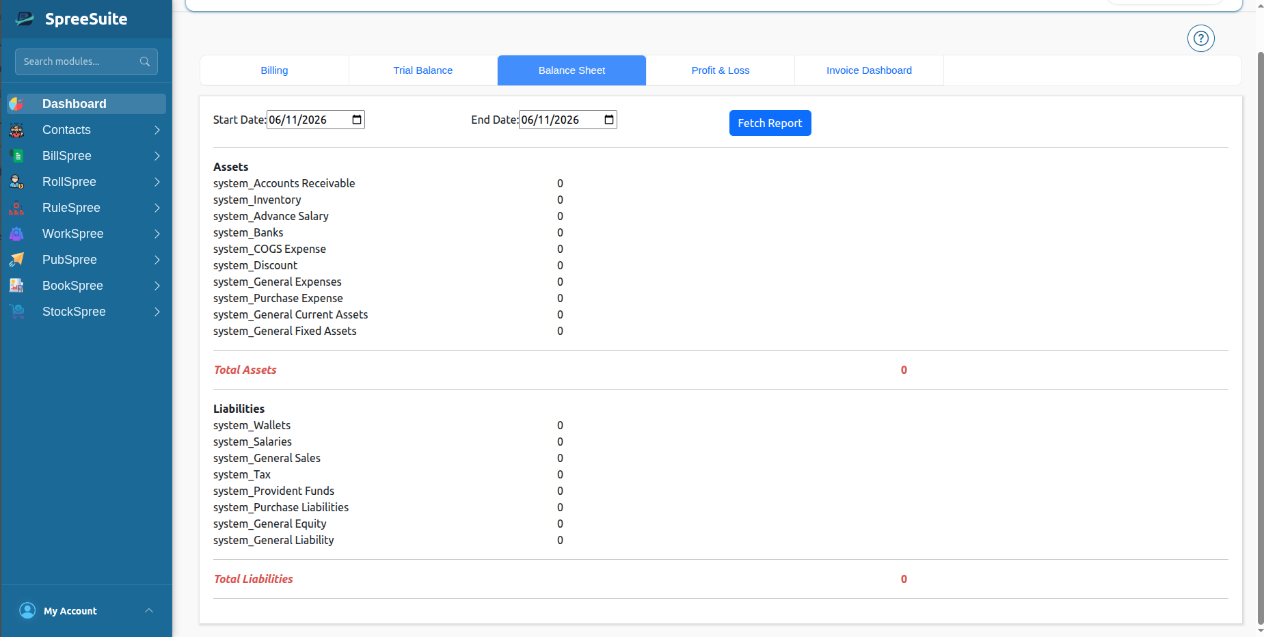
Task: Open the End Date calendar picker icon
Action: (609, 120)
